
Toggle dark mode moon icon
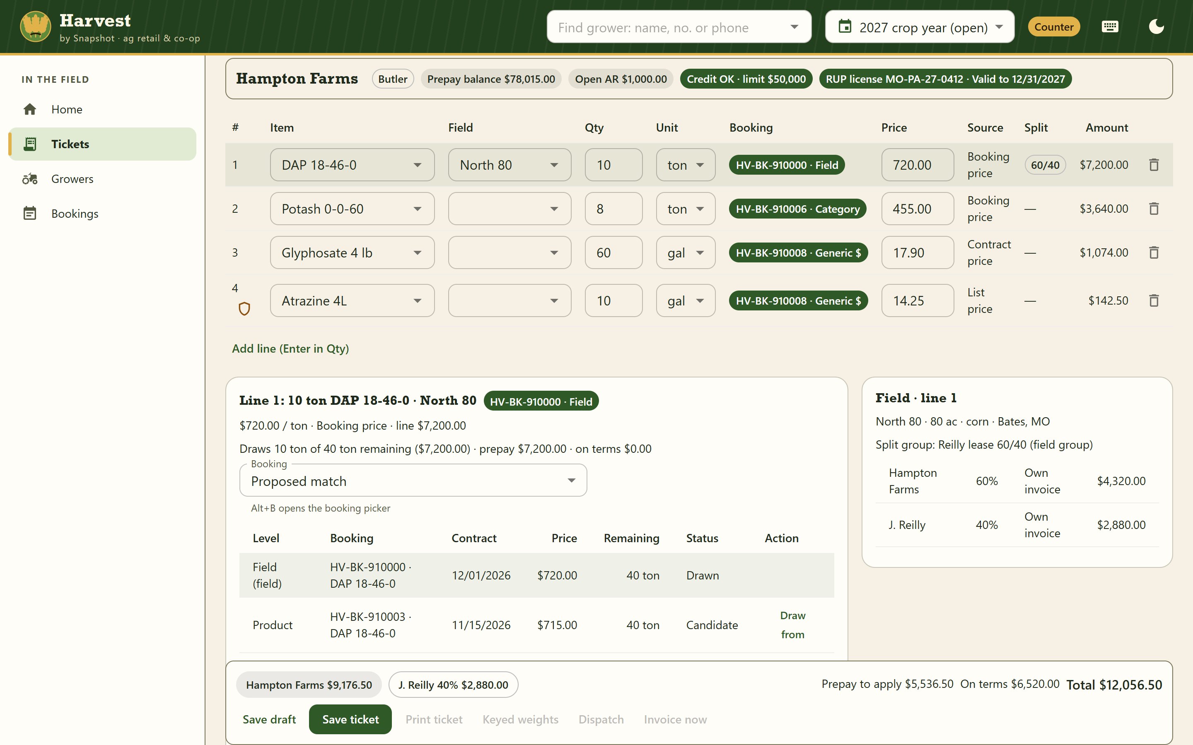coord(1156,26)
